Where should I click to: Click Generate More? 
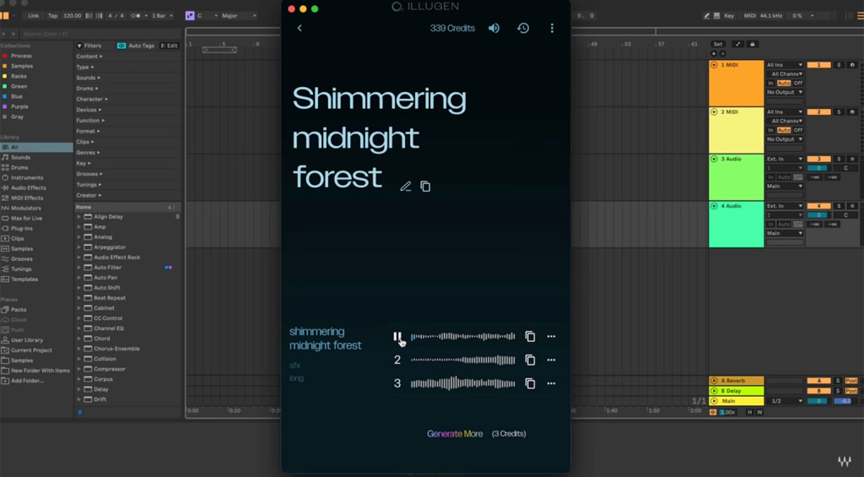(455, 434)
